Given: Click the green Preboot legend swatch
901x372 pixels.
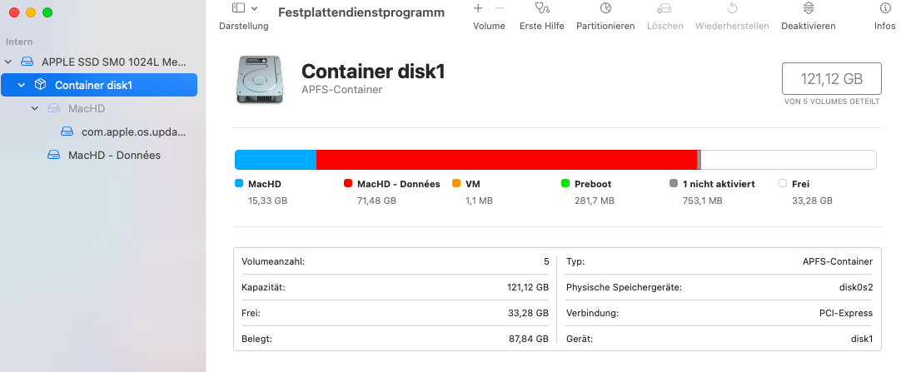Looking at the screenshot, I should click(565, 183).
